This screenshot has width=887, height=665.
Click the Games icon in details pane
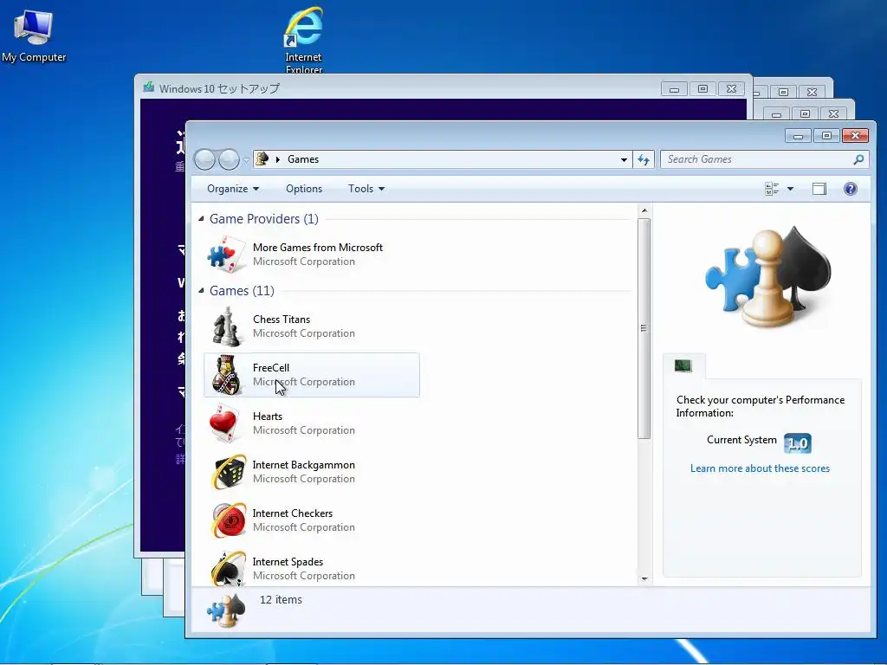pos(226,610)
